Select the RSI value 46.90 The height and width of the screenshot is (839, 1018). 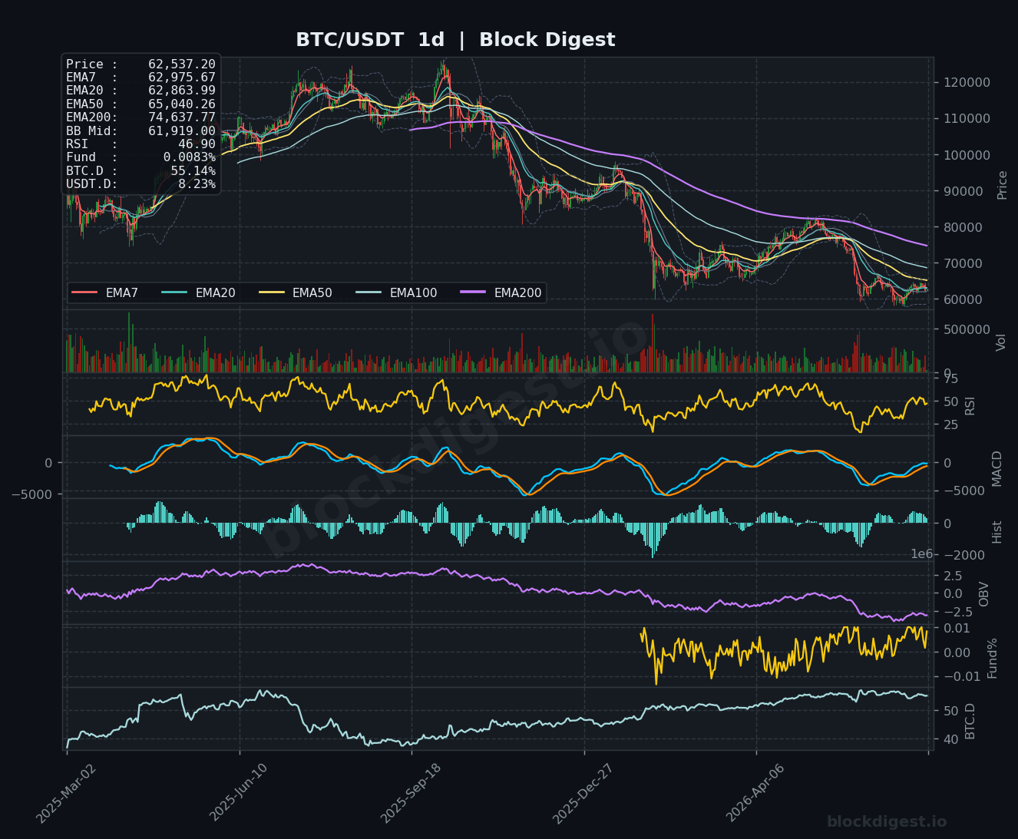197,144
